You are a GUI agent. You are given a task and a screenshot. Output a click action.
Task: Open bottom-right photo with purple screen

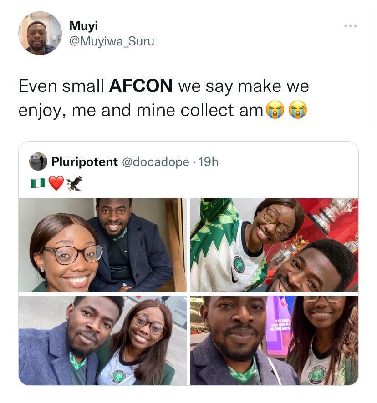pyautogui.click(x=274, y=340)
